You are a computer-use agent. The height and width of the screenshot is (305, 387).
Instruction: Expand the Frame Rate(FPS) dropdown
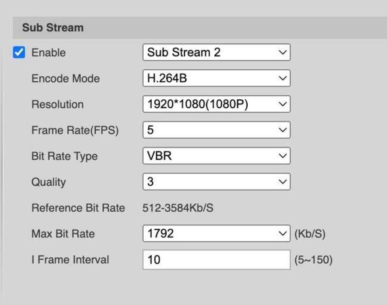[216, 130]
